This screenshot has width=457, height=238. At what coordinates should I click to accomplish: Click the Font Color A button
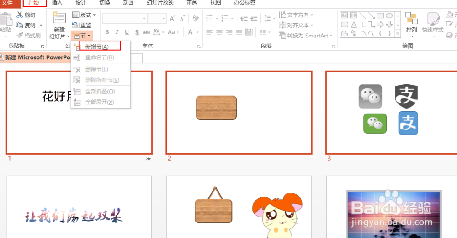coord(190,32)
